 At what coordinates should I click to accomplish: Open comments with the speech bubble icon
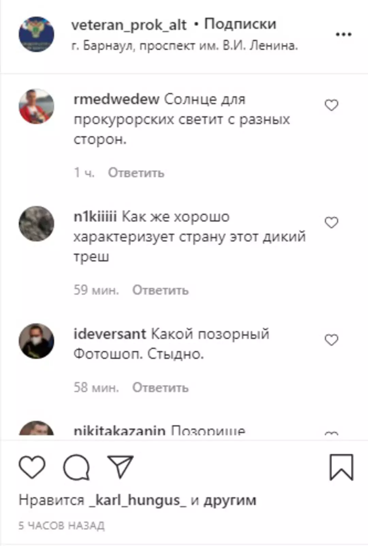(x=76, y=467)
